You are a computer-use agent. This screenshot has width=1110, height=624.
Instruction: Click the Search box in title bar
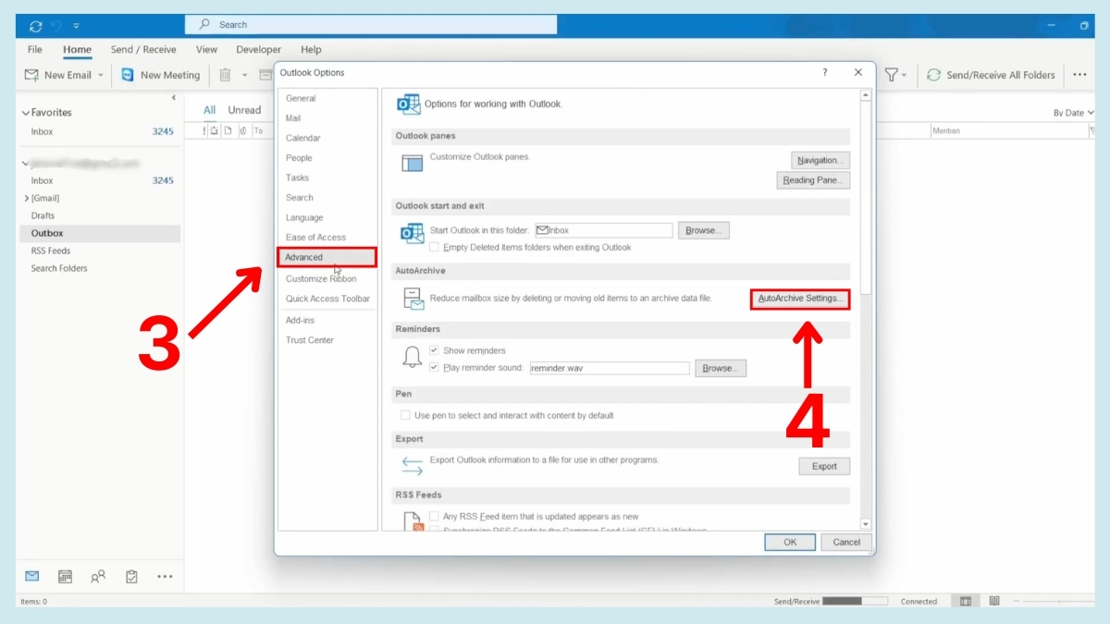[371, 25]
